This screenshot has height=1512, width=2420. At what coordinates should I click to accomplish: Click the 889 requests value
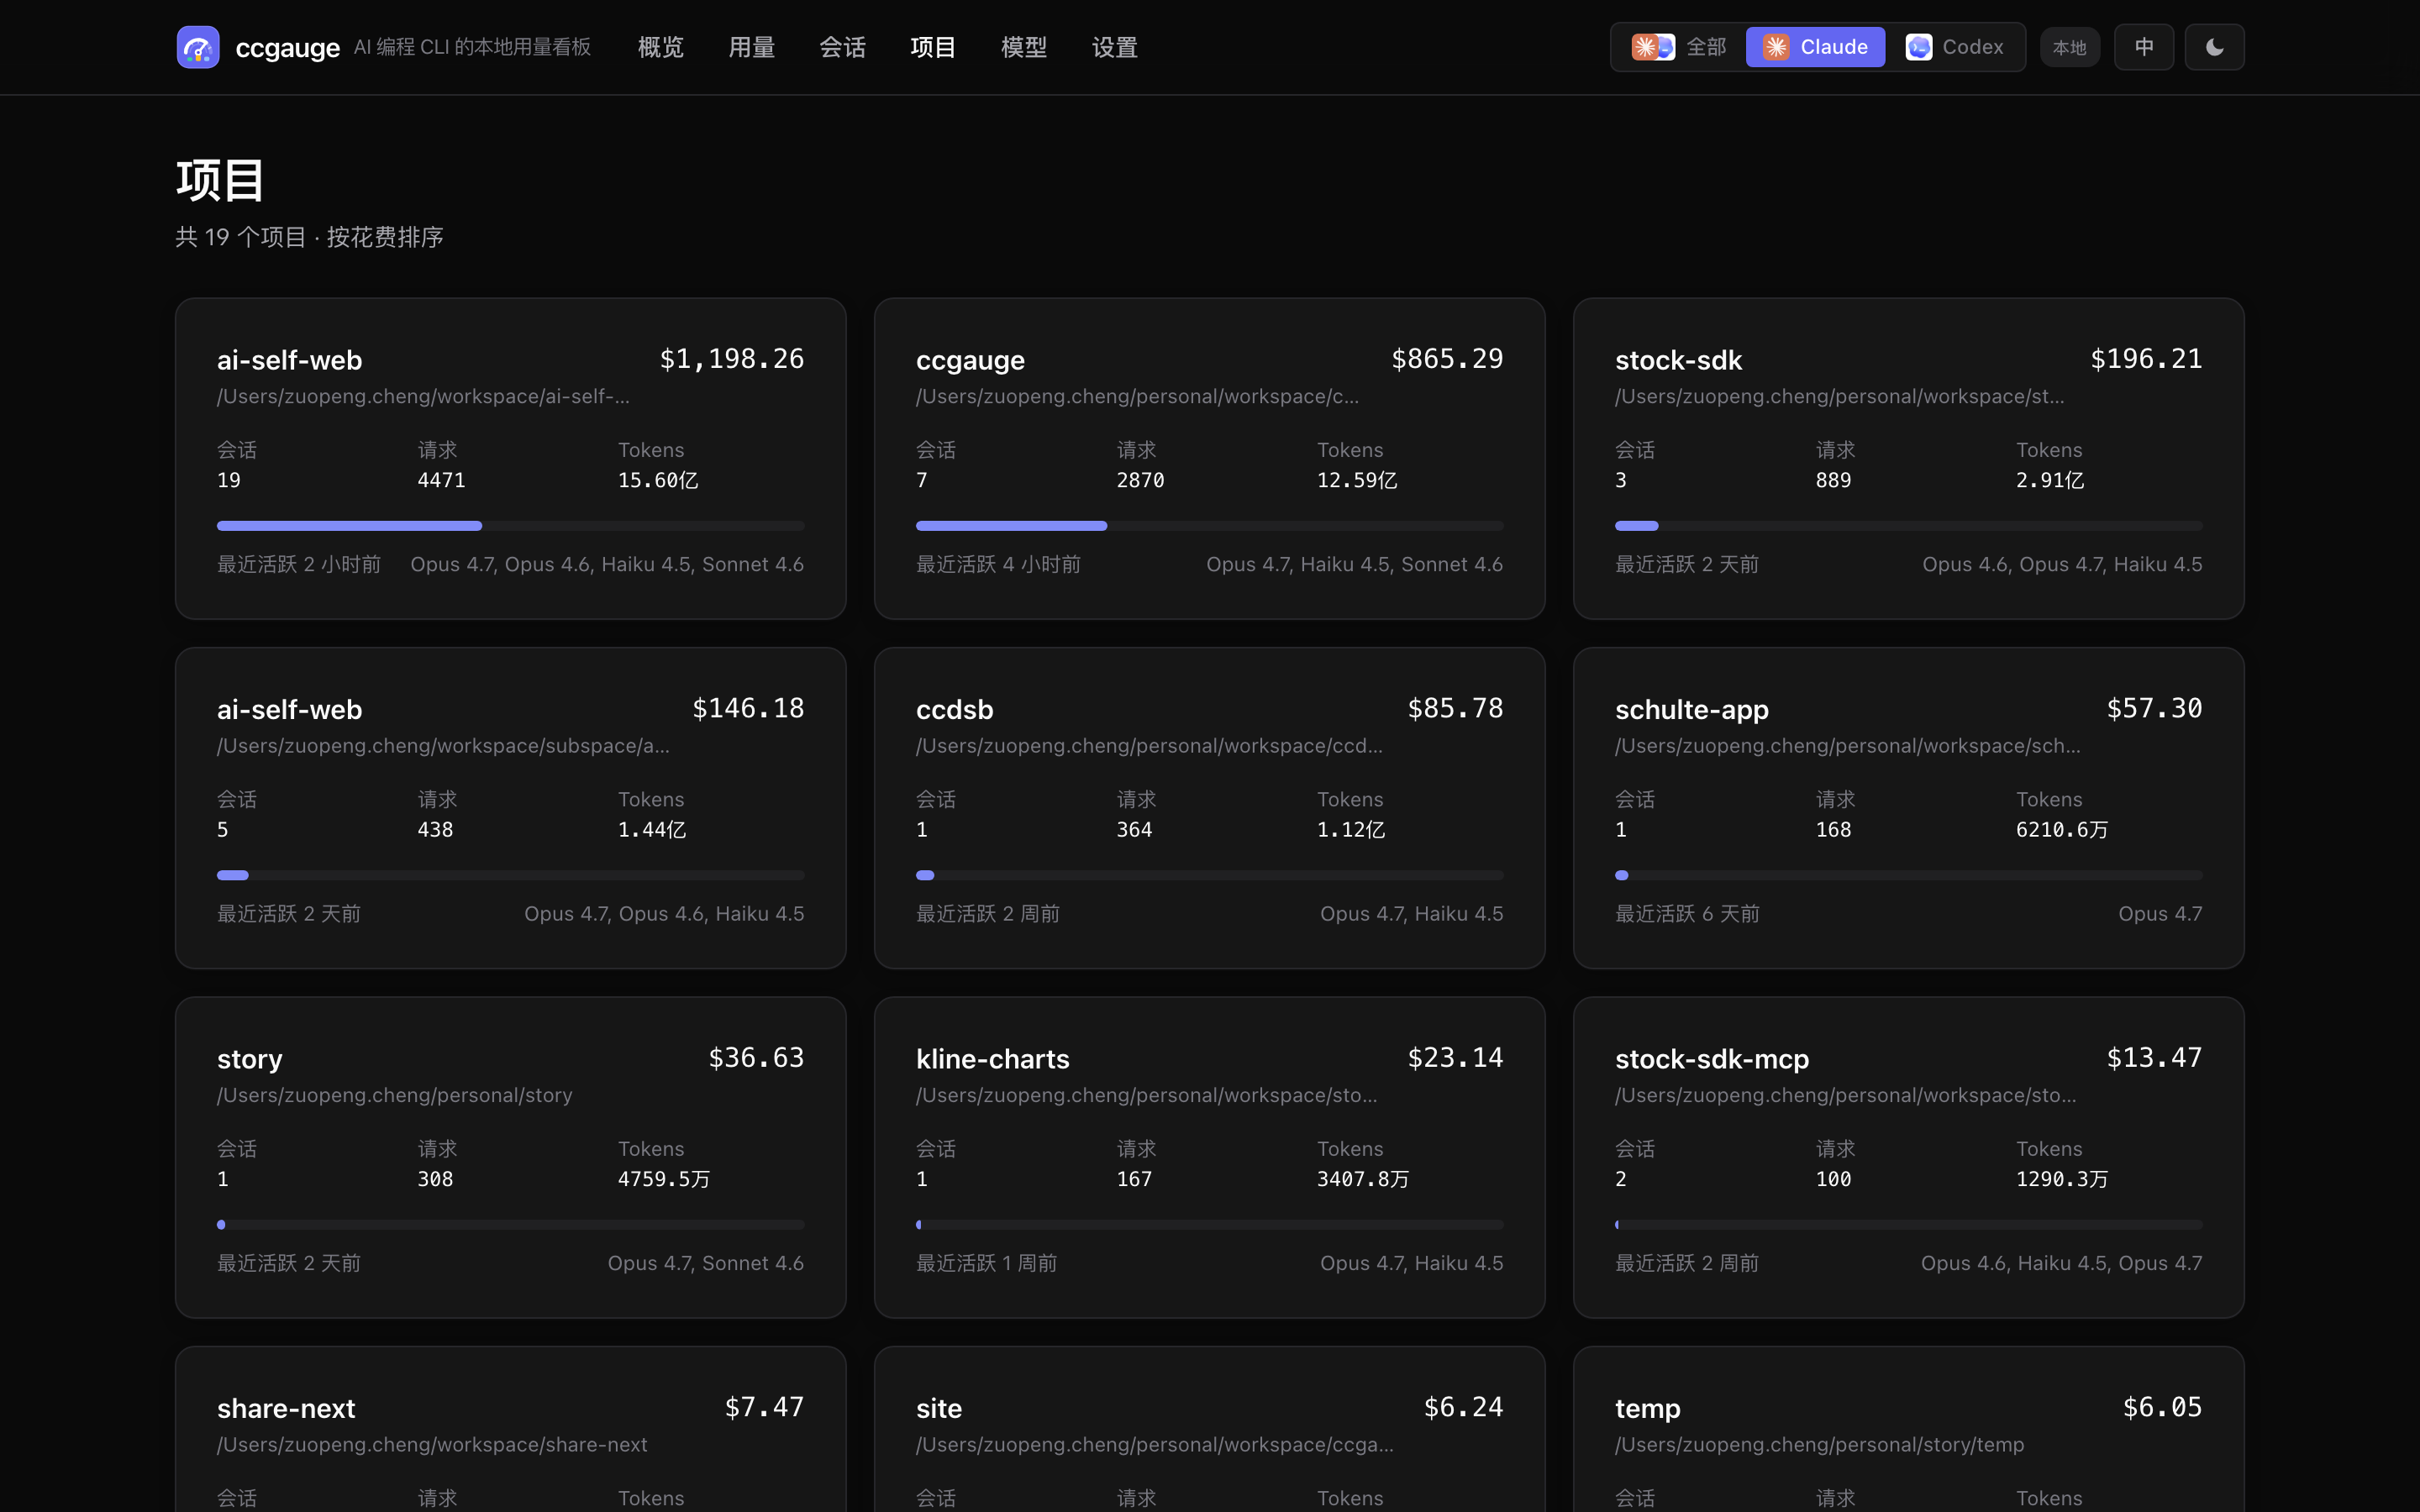[x=1833, y=480]
